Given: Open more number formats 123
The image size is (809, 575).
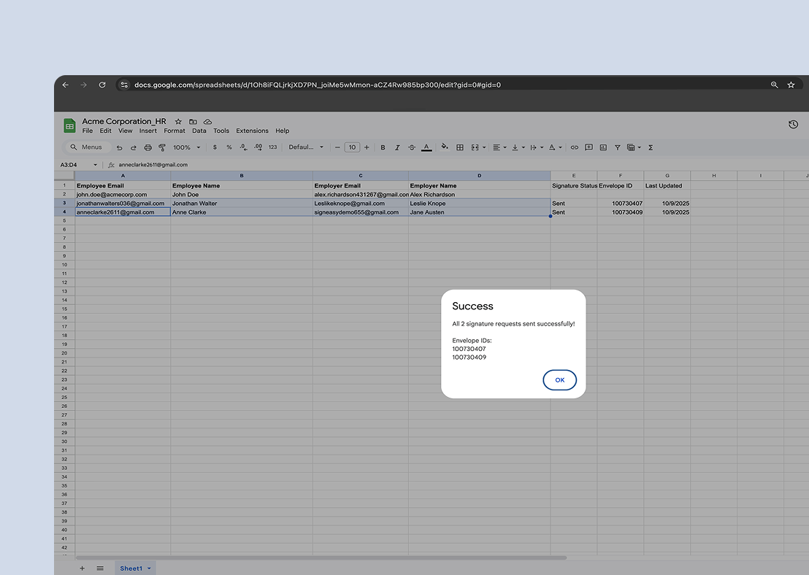Looking at the screenshot, I should (273, 147).
